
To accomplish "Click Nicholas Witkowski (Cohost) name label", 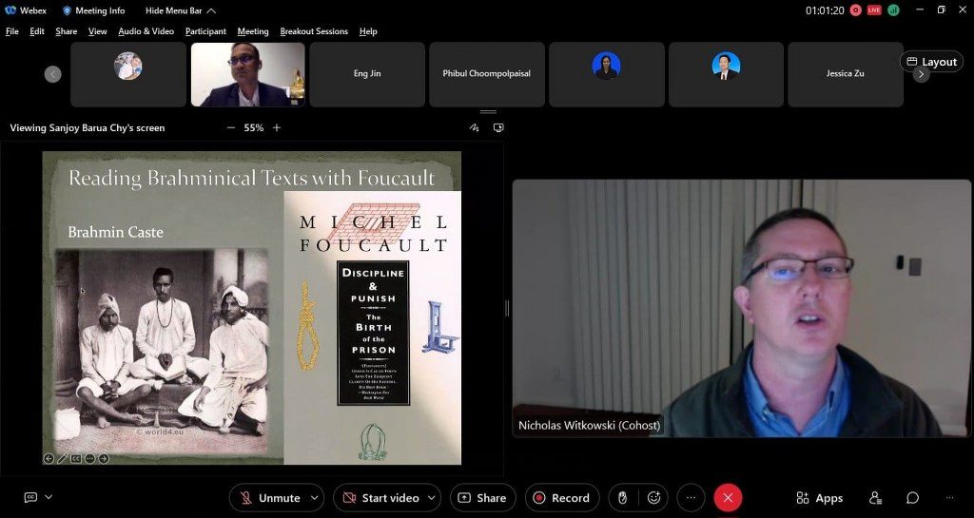I will [x=590, y=426].
